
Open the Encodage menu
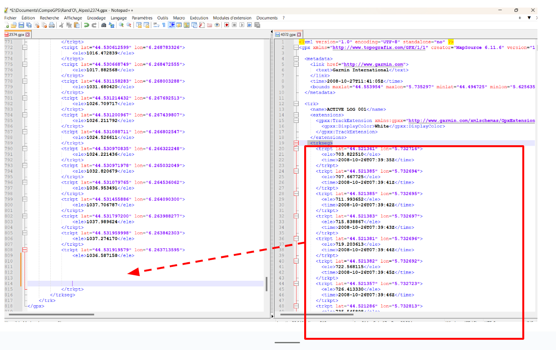tap(96, 18)
